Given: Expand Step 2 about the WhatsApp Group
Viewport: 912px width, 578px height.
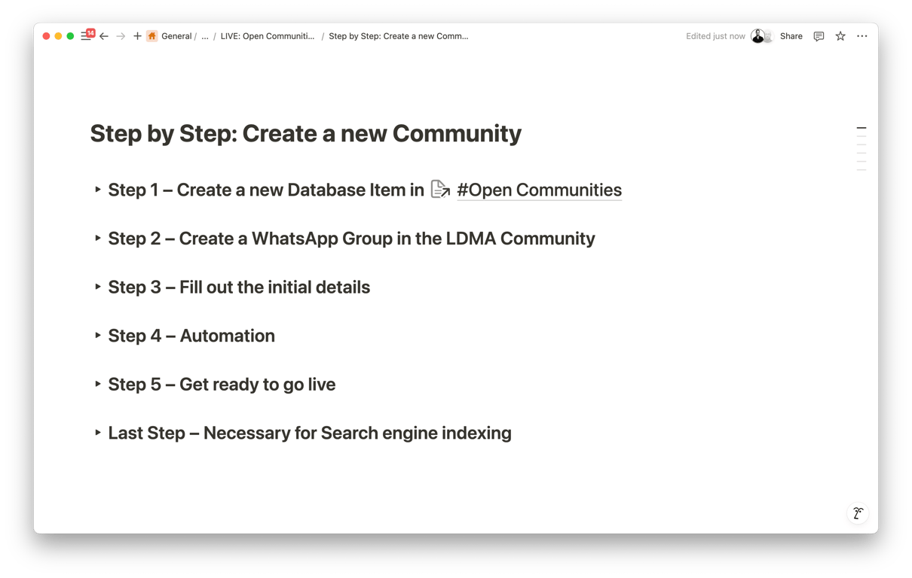Looking at the screenshot, I should coord(99,239).
